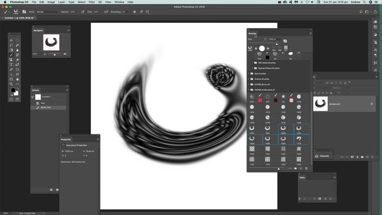
Task: Set history brush source on Untitled-1 snapshot
Action: pyautogui.click(x=33, y=97)
